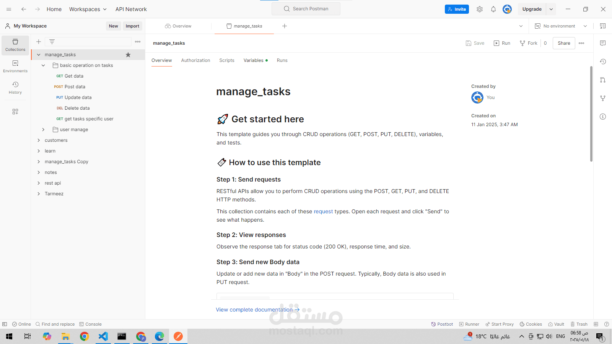Click the Import button

[132, 26]
